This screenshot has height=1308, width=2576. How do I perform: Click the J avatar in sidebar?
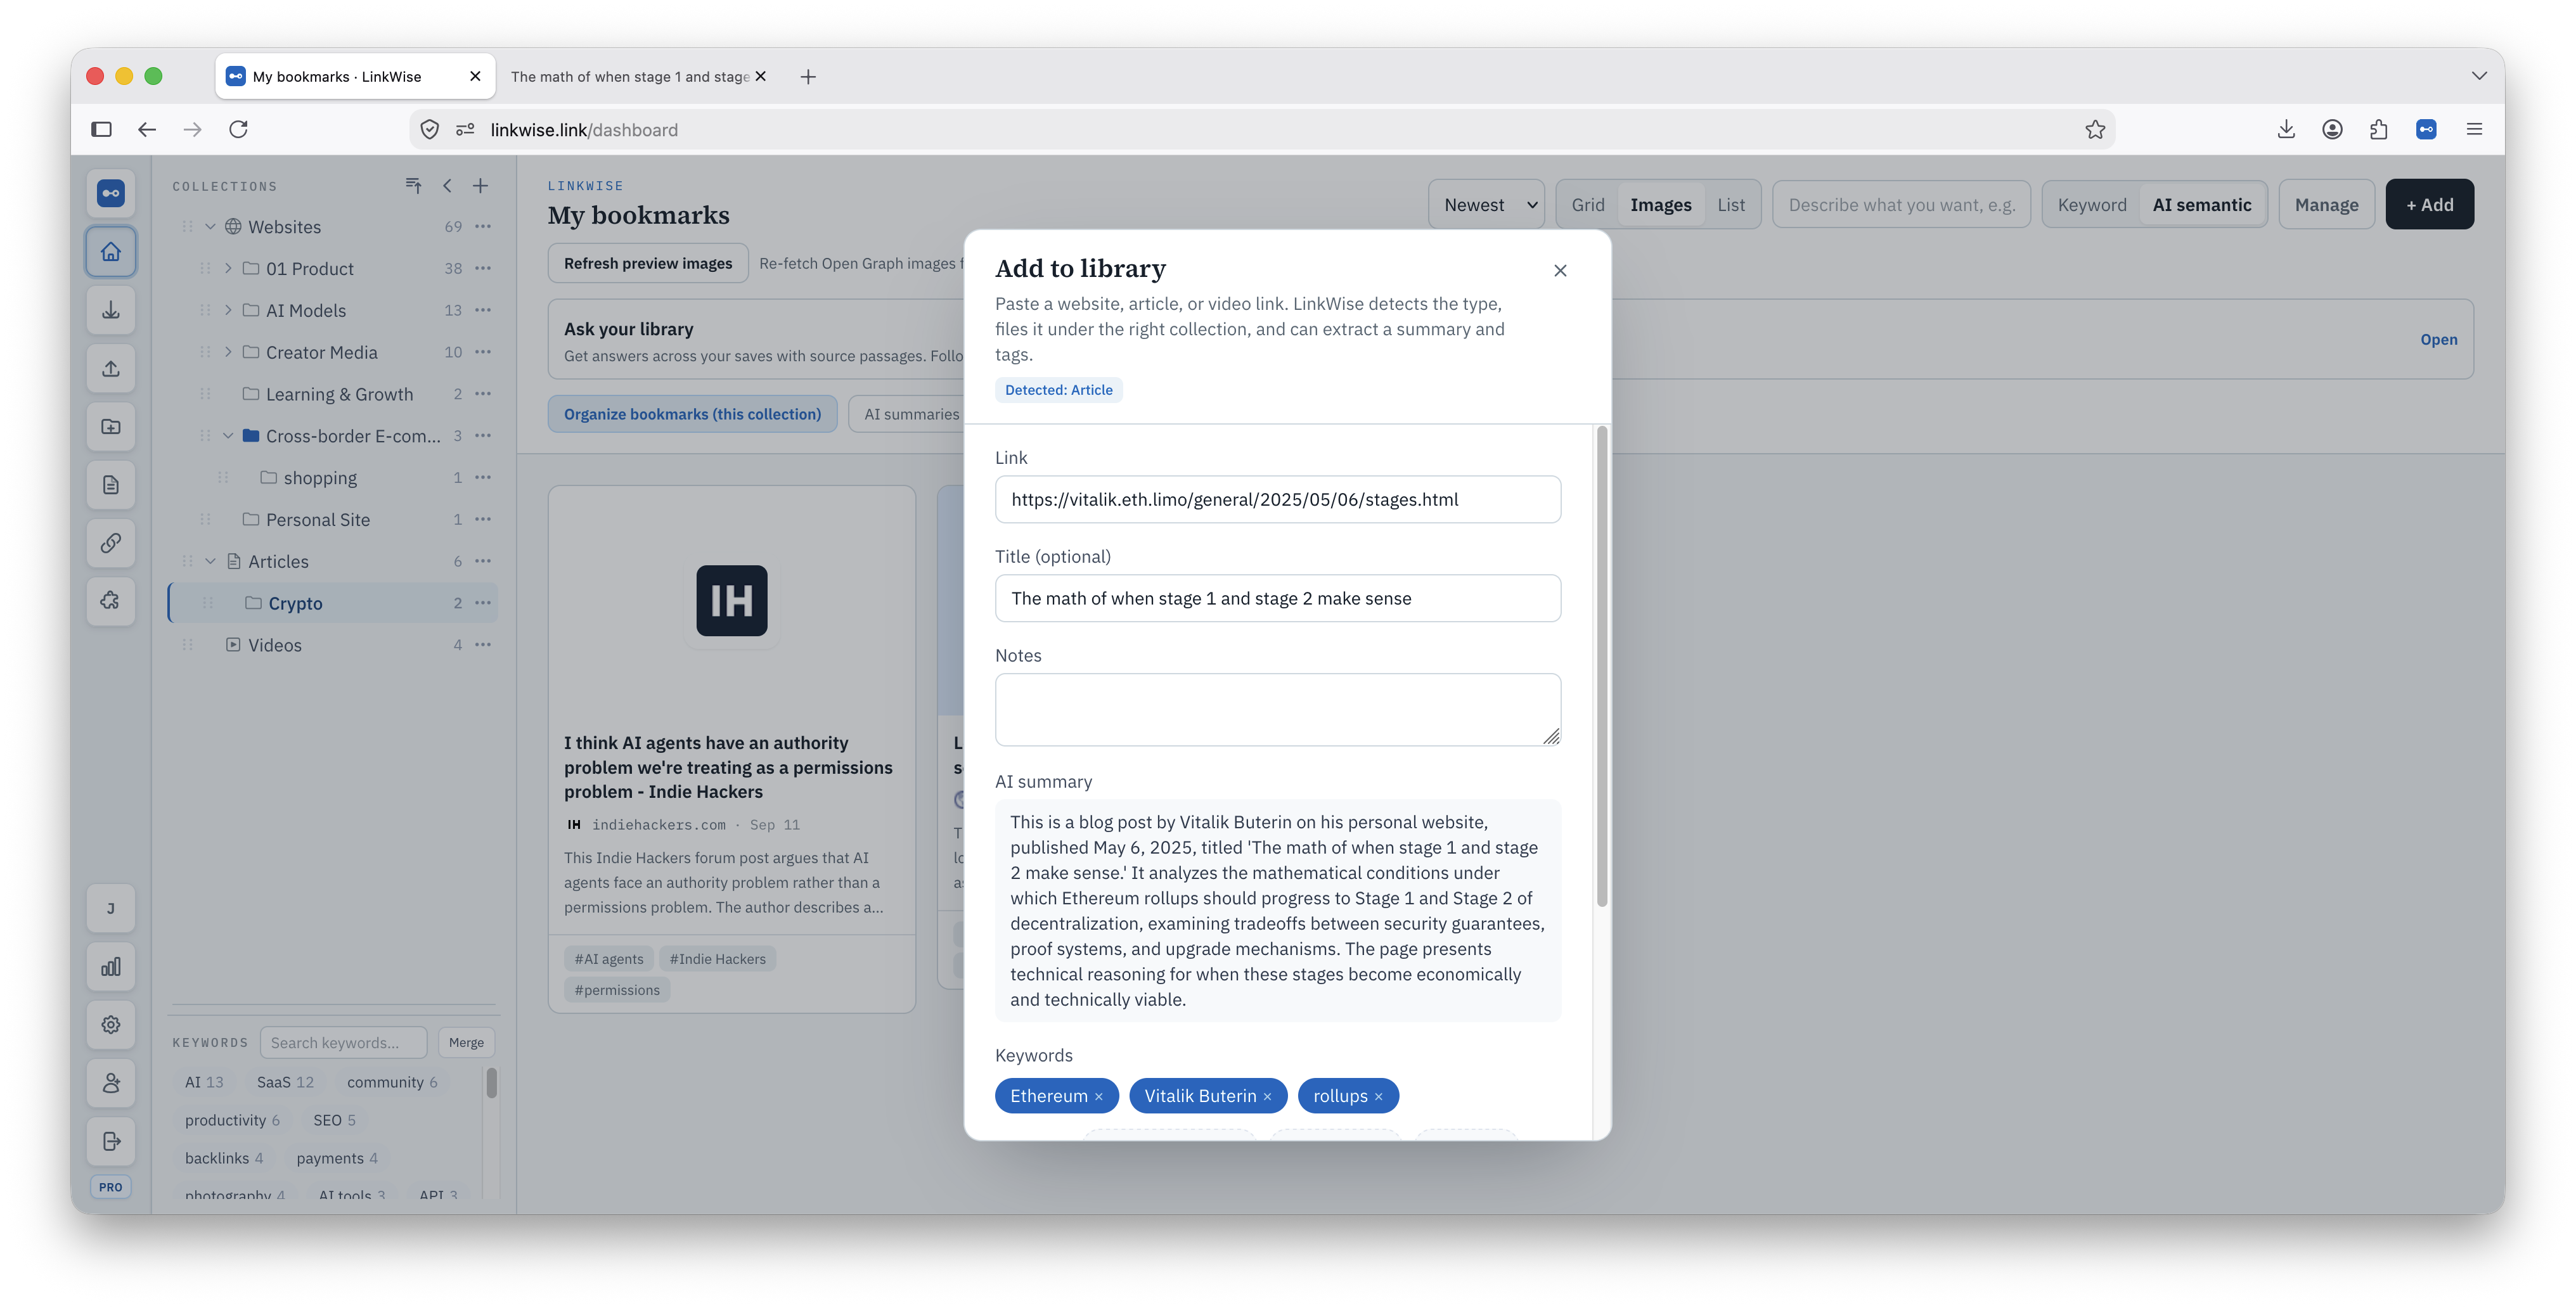(x=111, y=909)
